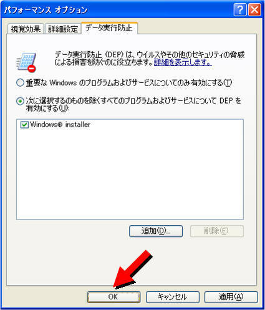Highlight the Windows installer list entry text
Viewport: 265px width, 310px height.
click(x=60, y=125)
